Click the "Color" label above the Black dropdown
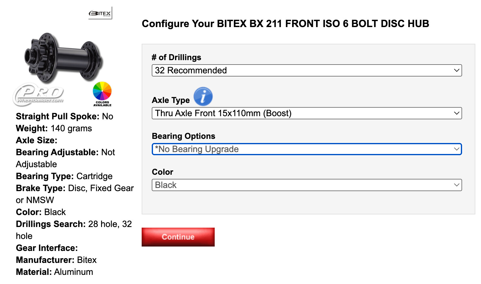The height and width of the screenshot is (284, 481). [x=162, y=172]
